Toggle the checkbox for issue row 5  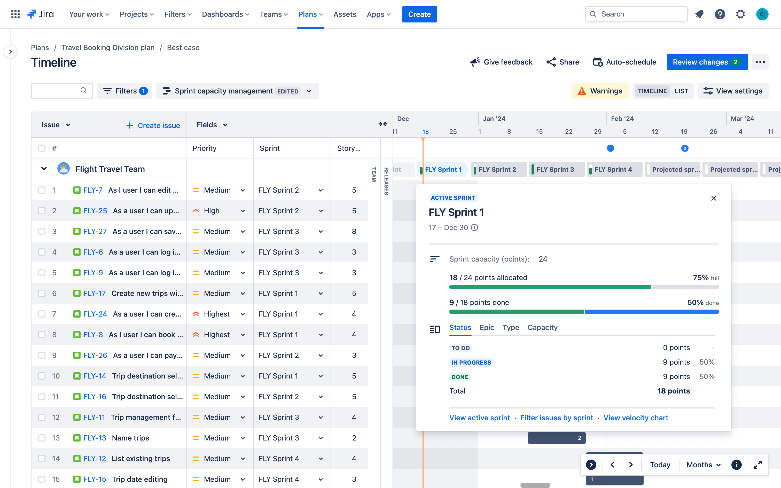click(x=42, y=272)
